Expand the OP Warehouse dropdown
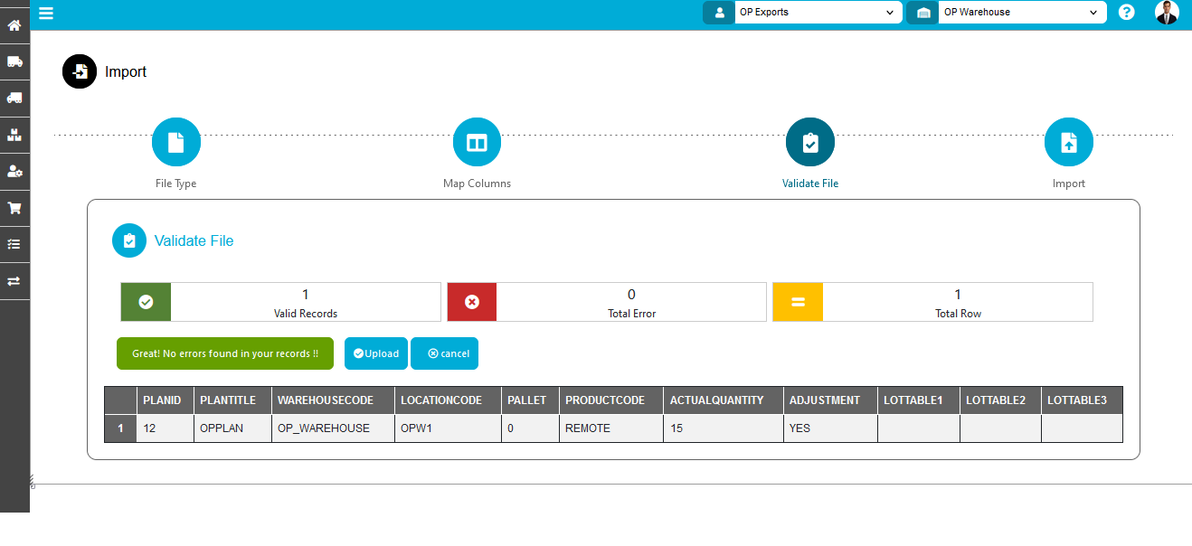 [1022, 13]
